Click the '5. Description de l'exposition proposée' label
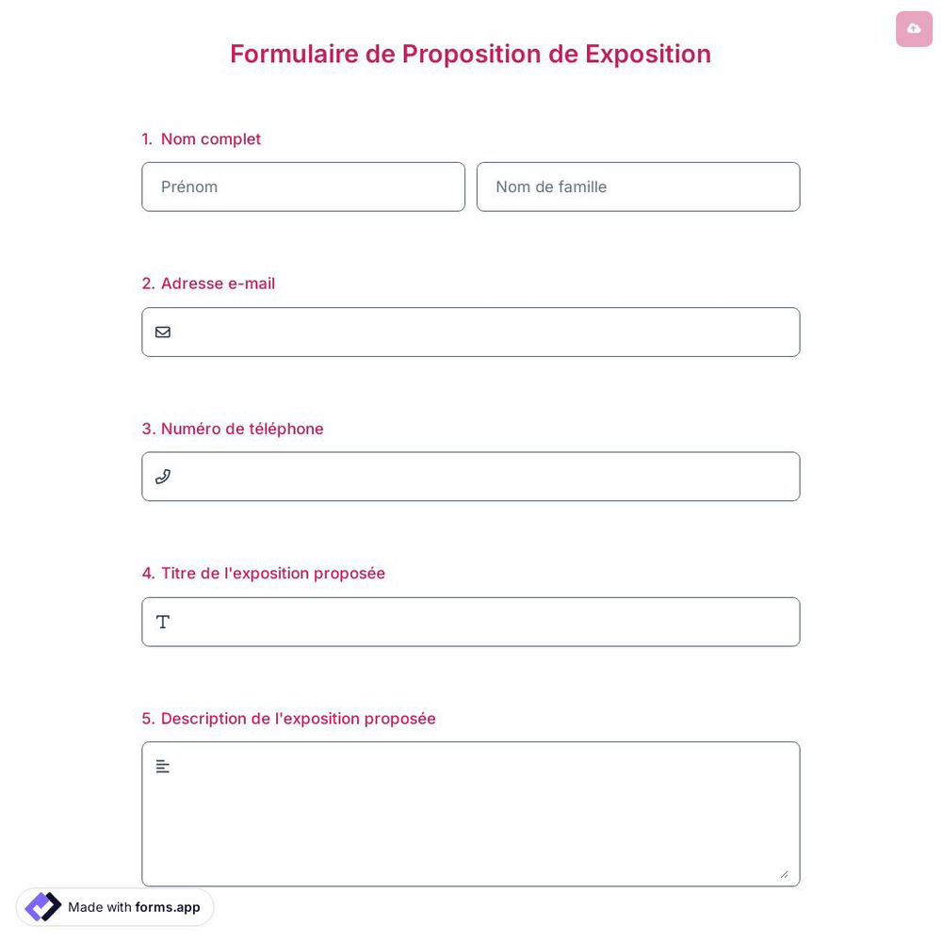This screenshot has height=942, width=942. tap(288, 718)
